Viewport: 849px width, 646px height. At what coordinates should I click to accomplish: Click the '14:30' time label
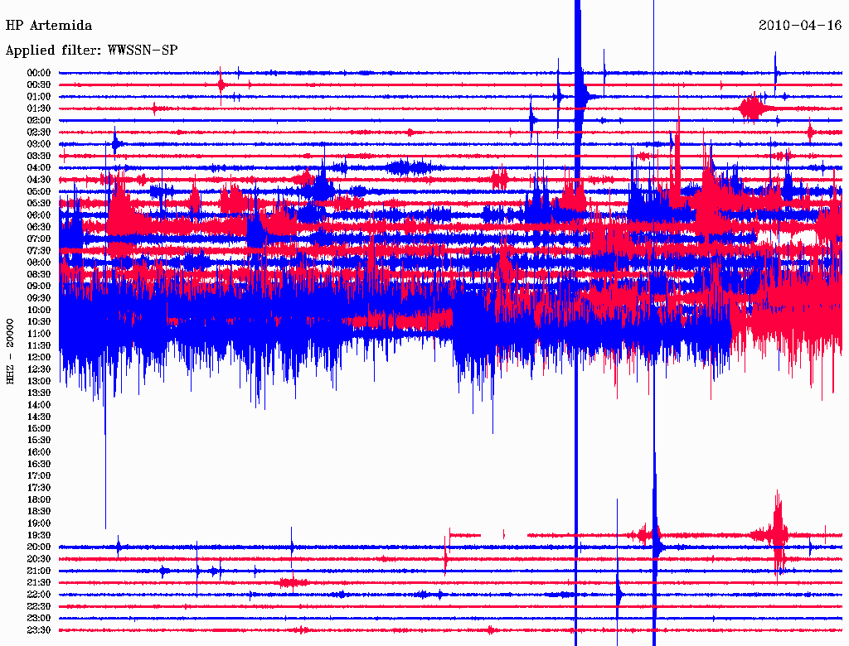(x=39, y=417)
